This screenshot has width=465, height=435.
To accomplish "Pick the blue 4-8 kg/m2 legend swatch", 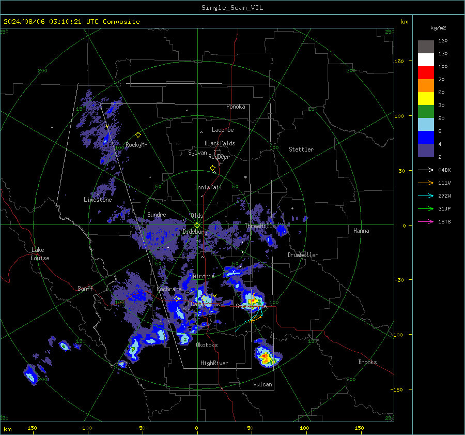I will pyautogui.click(x=426, y=137).
